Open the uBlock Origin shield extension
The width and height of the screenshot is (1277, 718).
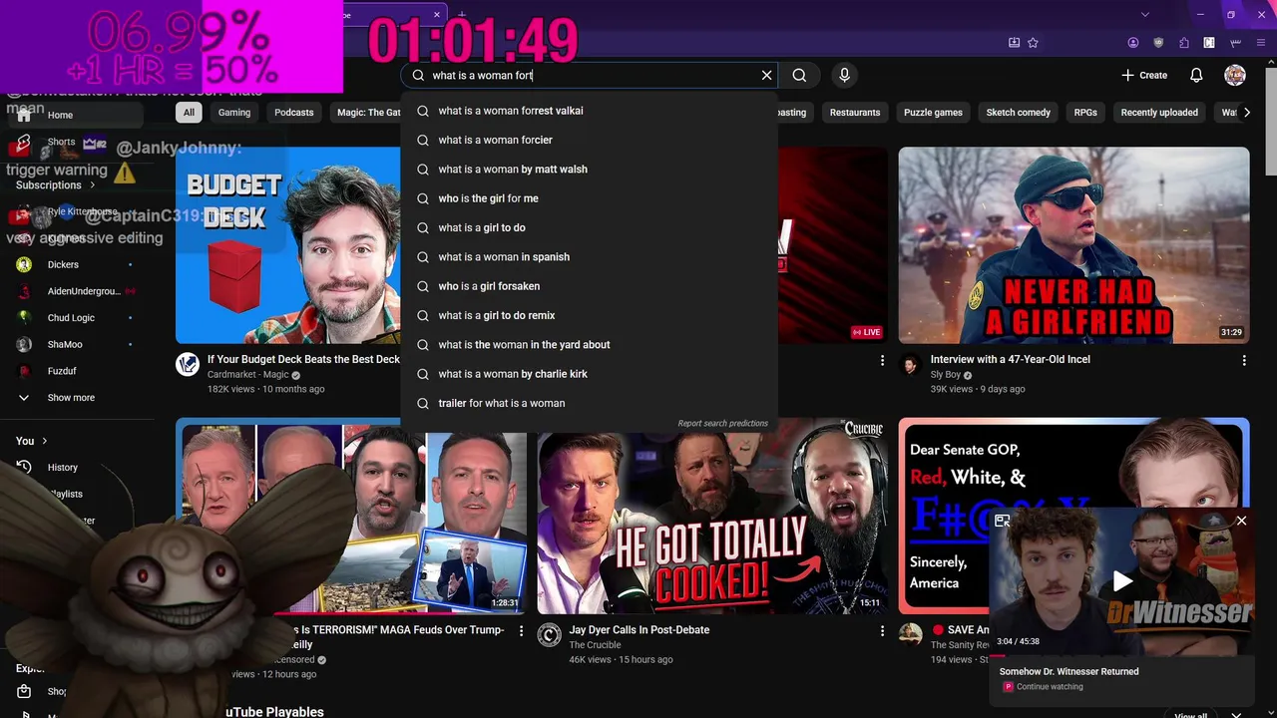(x=1158, y=43)
